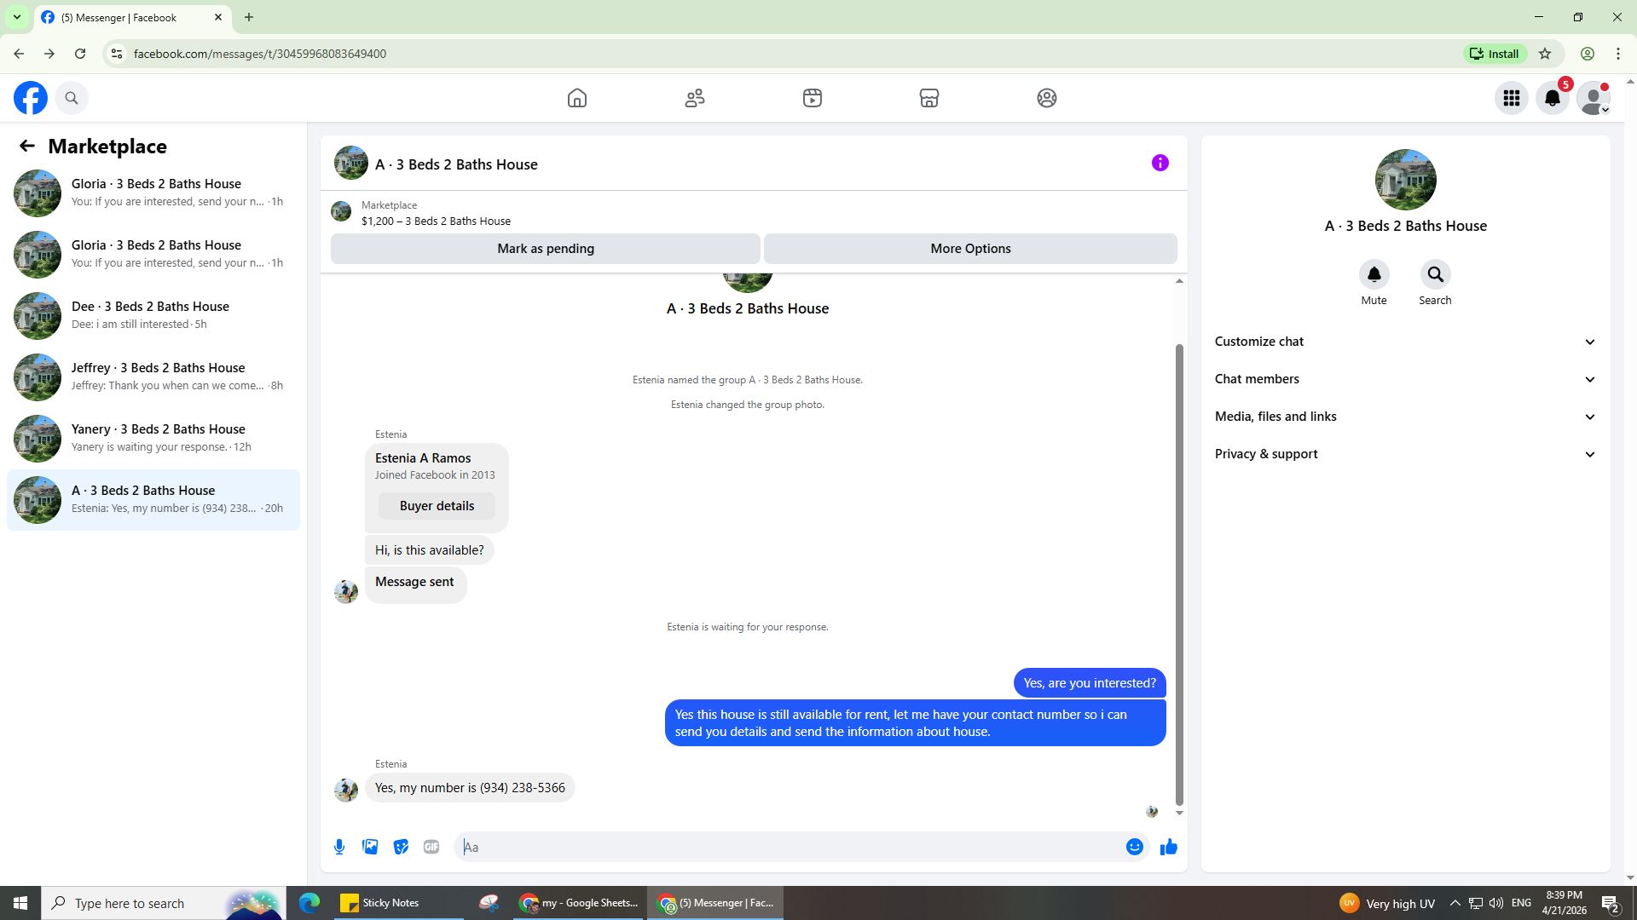Click Mark as pending button

click(546, 249)
